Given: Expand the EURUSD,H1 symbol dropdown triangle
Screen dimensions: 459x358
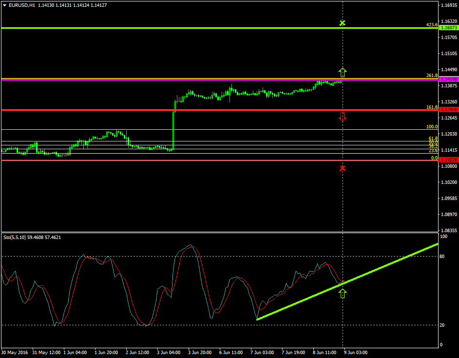Looking at the screenshot, I should click(x=5, y=4).
